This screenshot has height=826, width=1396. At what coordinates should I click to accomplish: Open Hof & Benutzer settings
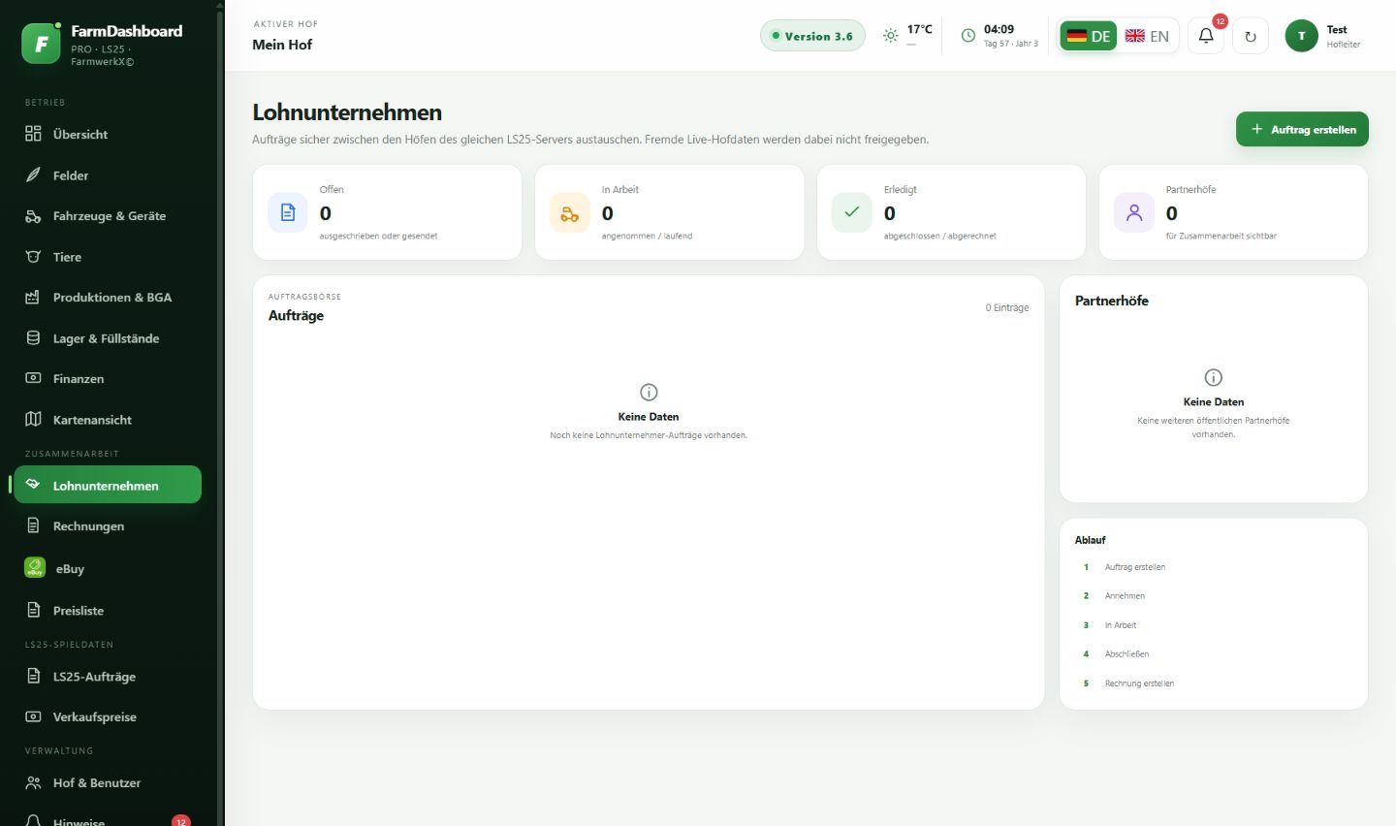click(108, 782)
